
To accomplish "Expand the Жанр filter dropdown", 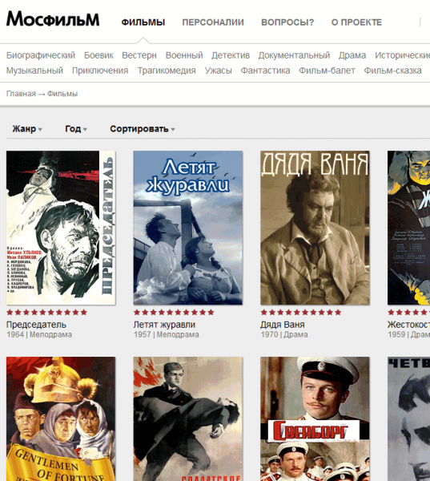I will pyautogui.click(x=27, y=129).
